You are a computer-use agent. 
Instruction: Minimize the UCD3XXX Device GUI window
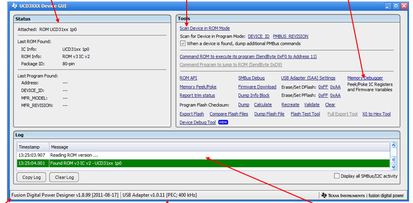point(388,6)
